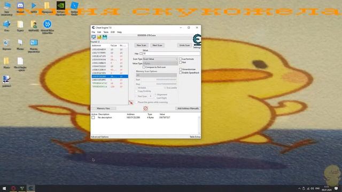Toggle the Not checkbox
This screenshot has width=342, height=192.
(x=181, y=62)
